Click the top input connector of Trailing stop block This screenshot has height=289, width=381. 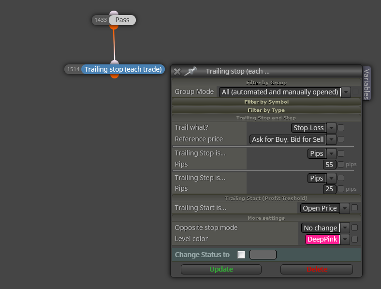(115, 62)
